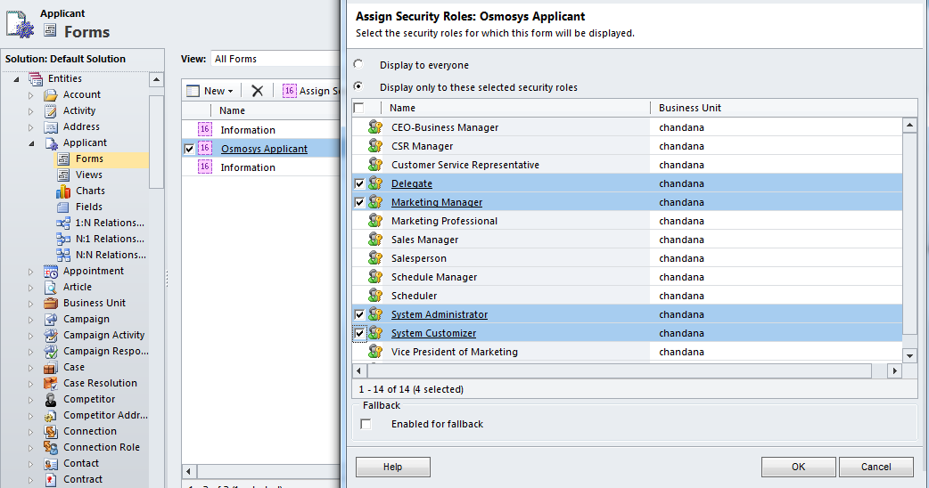Open Views under Applicant
This screenshot has width=929, height=488.
point(88,175)
